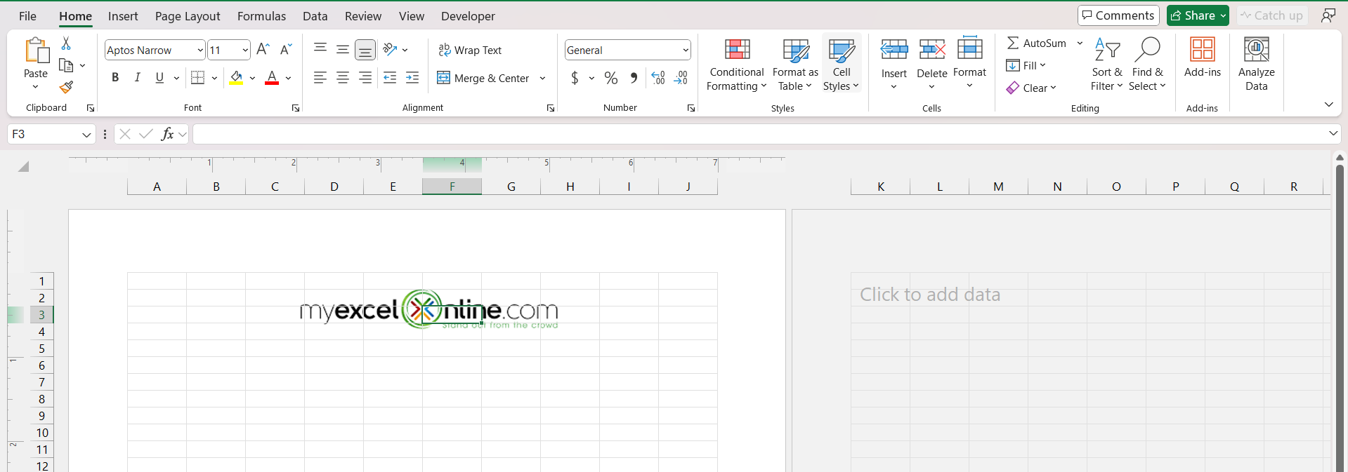Apply the Comma Style format
This screenshot has height=472, width=1348.
coord(634,78)
